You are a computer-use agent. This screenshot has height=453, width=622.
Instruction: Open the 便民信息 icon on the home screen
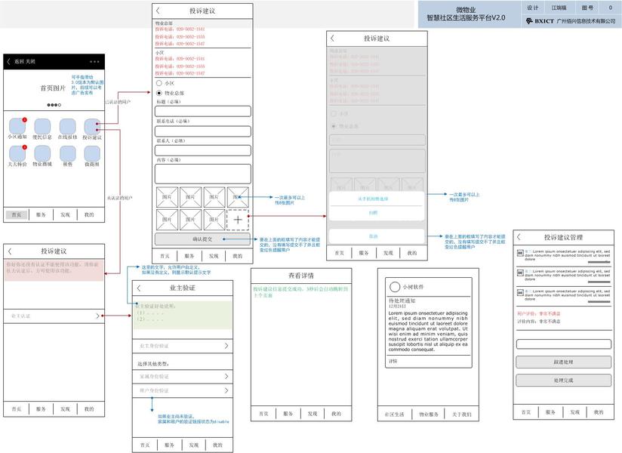pos(42,126)
